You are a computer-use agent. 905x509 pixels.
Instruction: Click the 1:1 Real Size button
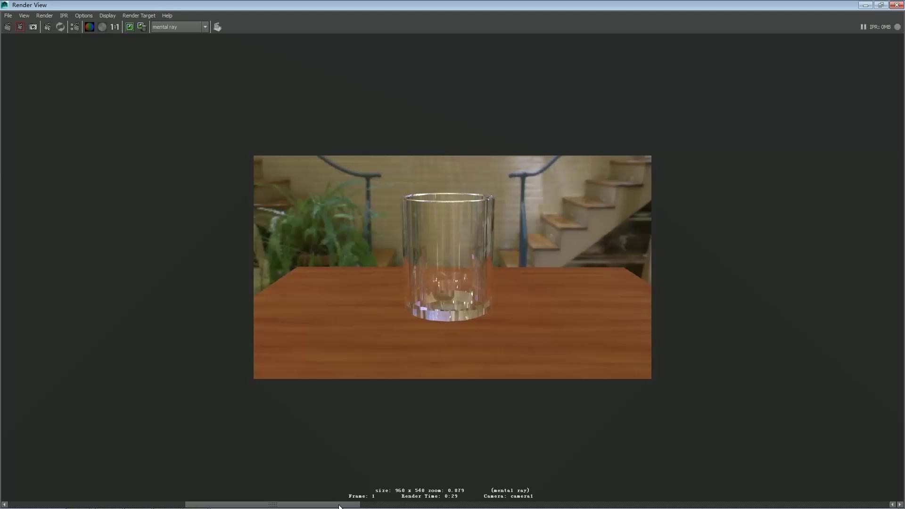(115, 27)
